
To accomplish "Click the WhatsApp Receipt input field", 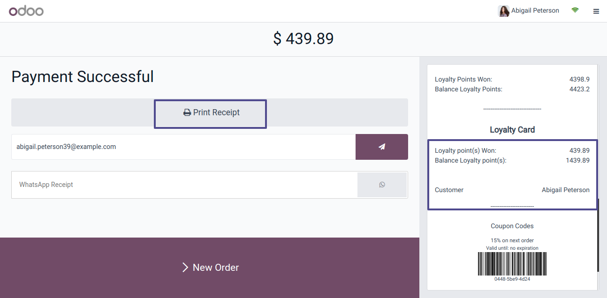I will click(x=184, y=185).
